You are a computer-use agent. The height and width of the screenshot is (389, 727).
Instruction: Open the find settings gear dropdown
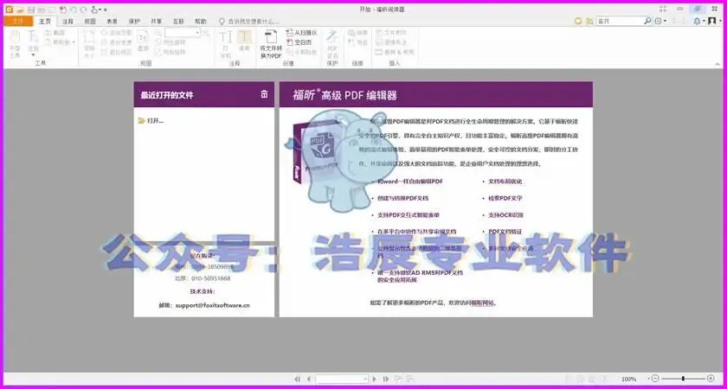click(x=660, y=22)
